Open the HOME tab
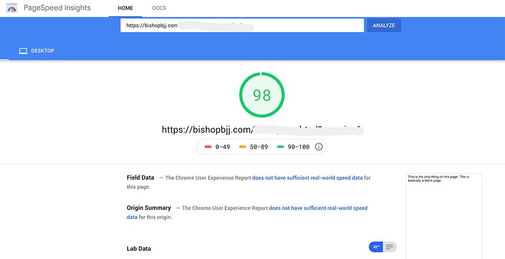Image resolution: width=505 pixels, height=259 pixels. click(x=126, y=8)
